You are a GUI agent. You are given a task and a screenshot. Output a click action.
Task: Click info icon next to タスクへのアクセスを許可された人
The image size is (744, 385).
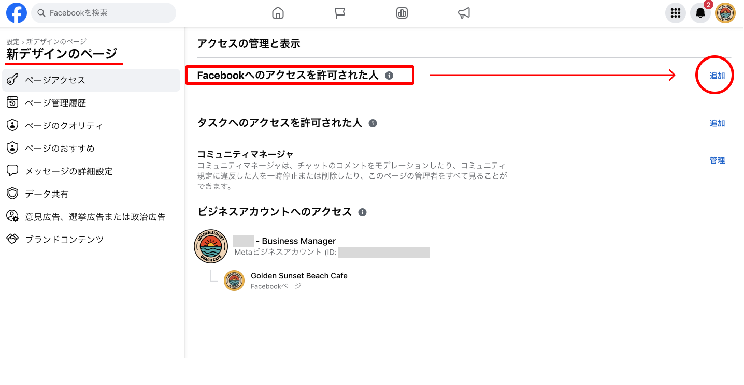(x=373, y=123)
